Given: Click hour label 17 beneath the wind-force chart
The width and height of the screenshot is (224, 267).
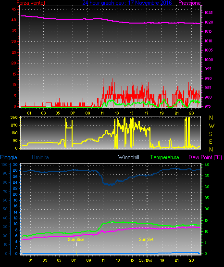Looking at the screenshot, I should [147, 113].
